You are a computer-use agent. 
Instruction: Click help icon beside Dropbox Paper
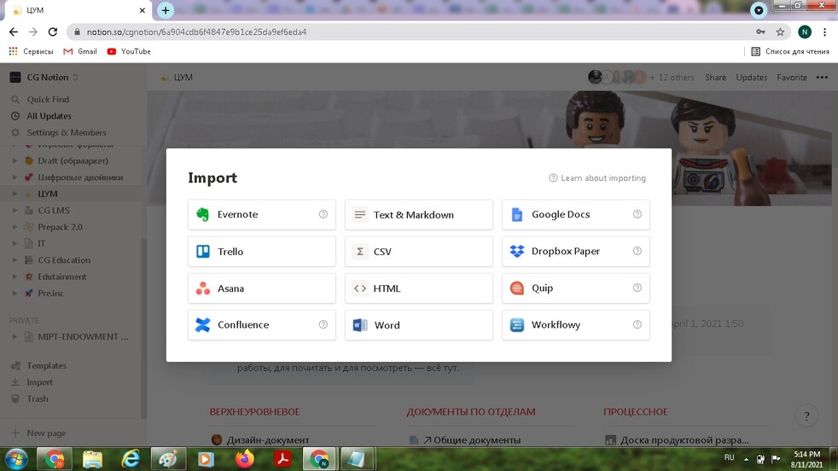tap(637, 251)
